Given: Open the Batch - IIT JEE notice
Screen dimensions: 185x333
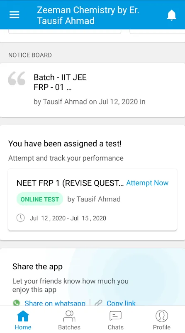Looking at the screenshot, I should coord(92,90).
